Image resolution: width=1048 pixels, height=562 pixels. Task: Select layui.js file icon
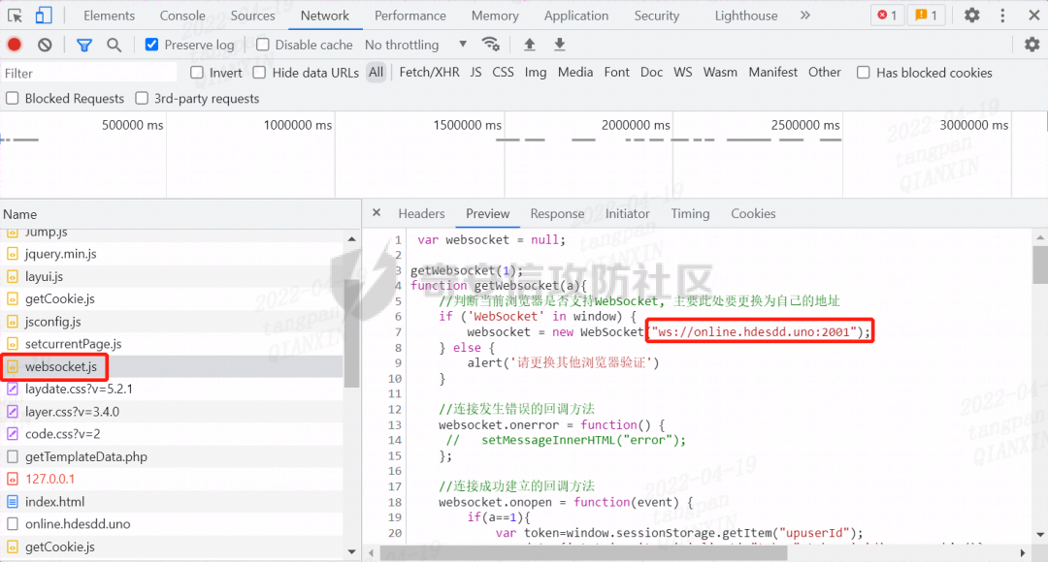[12, 276]
